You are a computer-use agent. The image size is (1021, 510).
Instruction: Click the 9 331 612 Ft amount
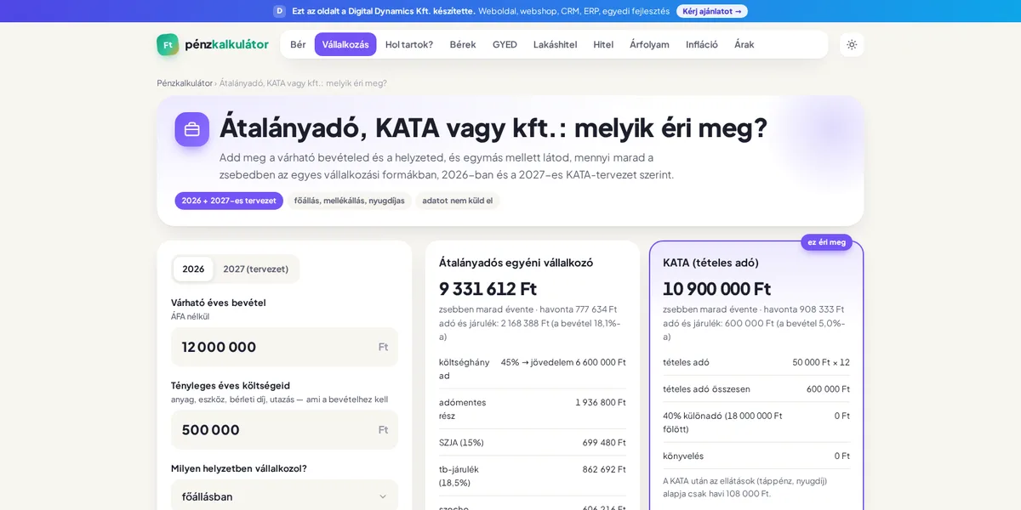pyautogui.click(x=488, y=289)
